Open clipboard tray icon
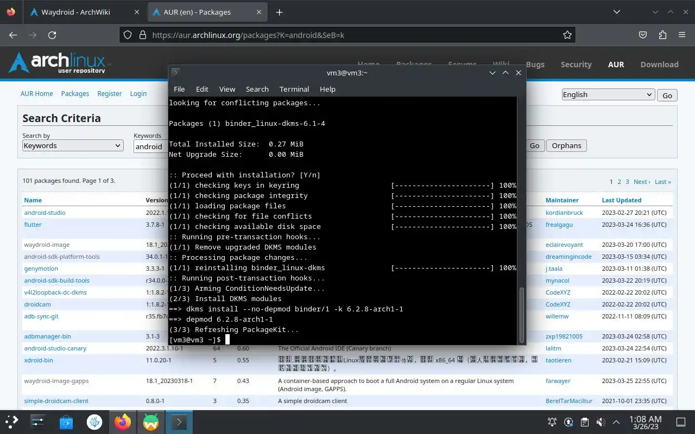Viewport: 695px width, 434px height. coord(585,422)
